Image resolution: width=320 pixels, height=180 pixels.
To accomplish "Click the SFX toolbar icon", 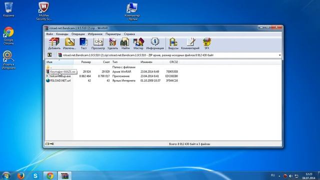I will tap(206, 43).
